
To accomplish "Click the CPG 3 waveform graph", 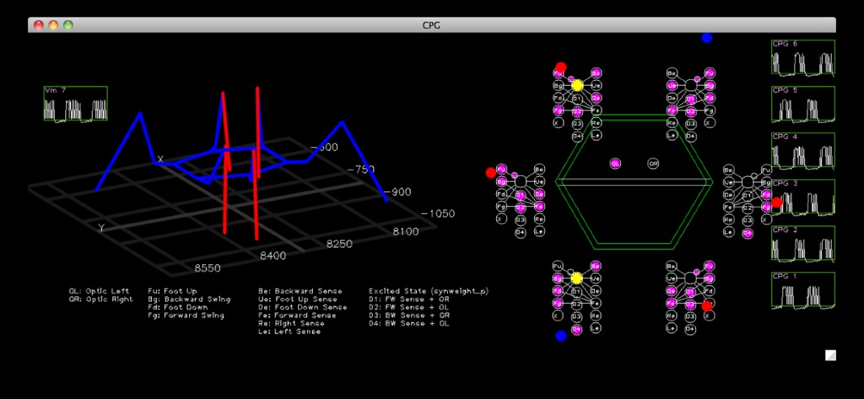I will (x=802, y=197).
